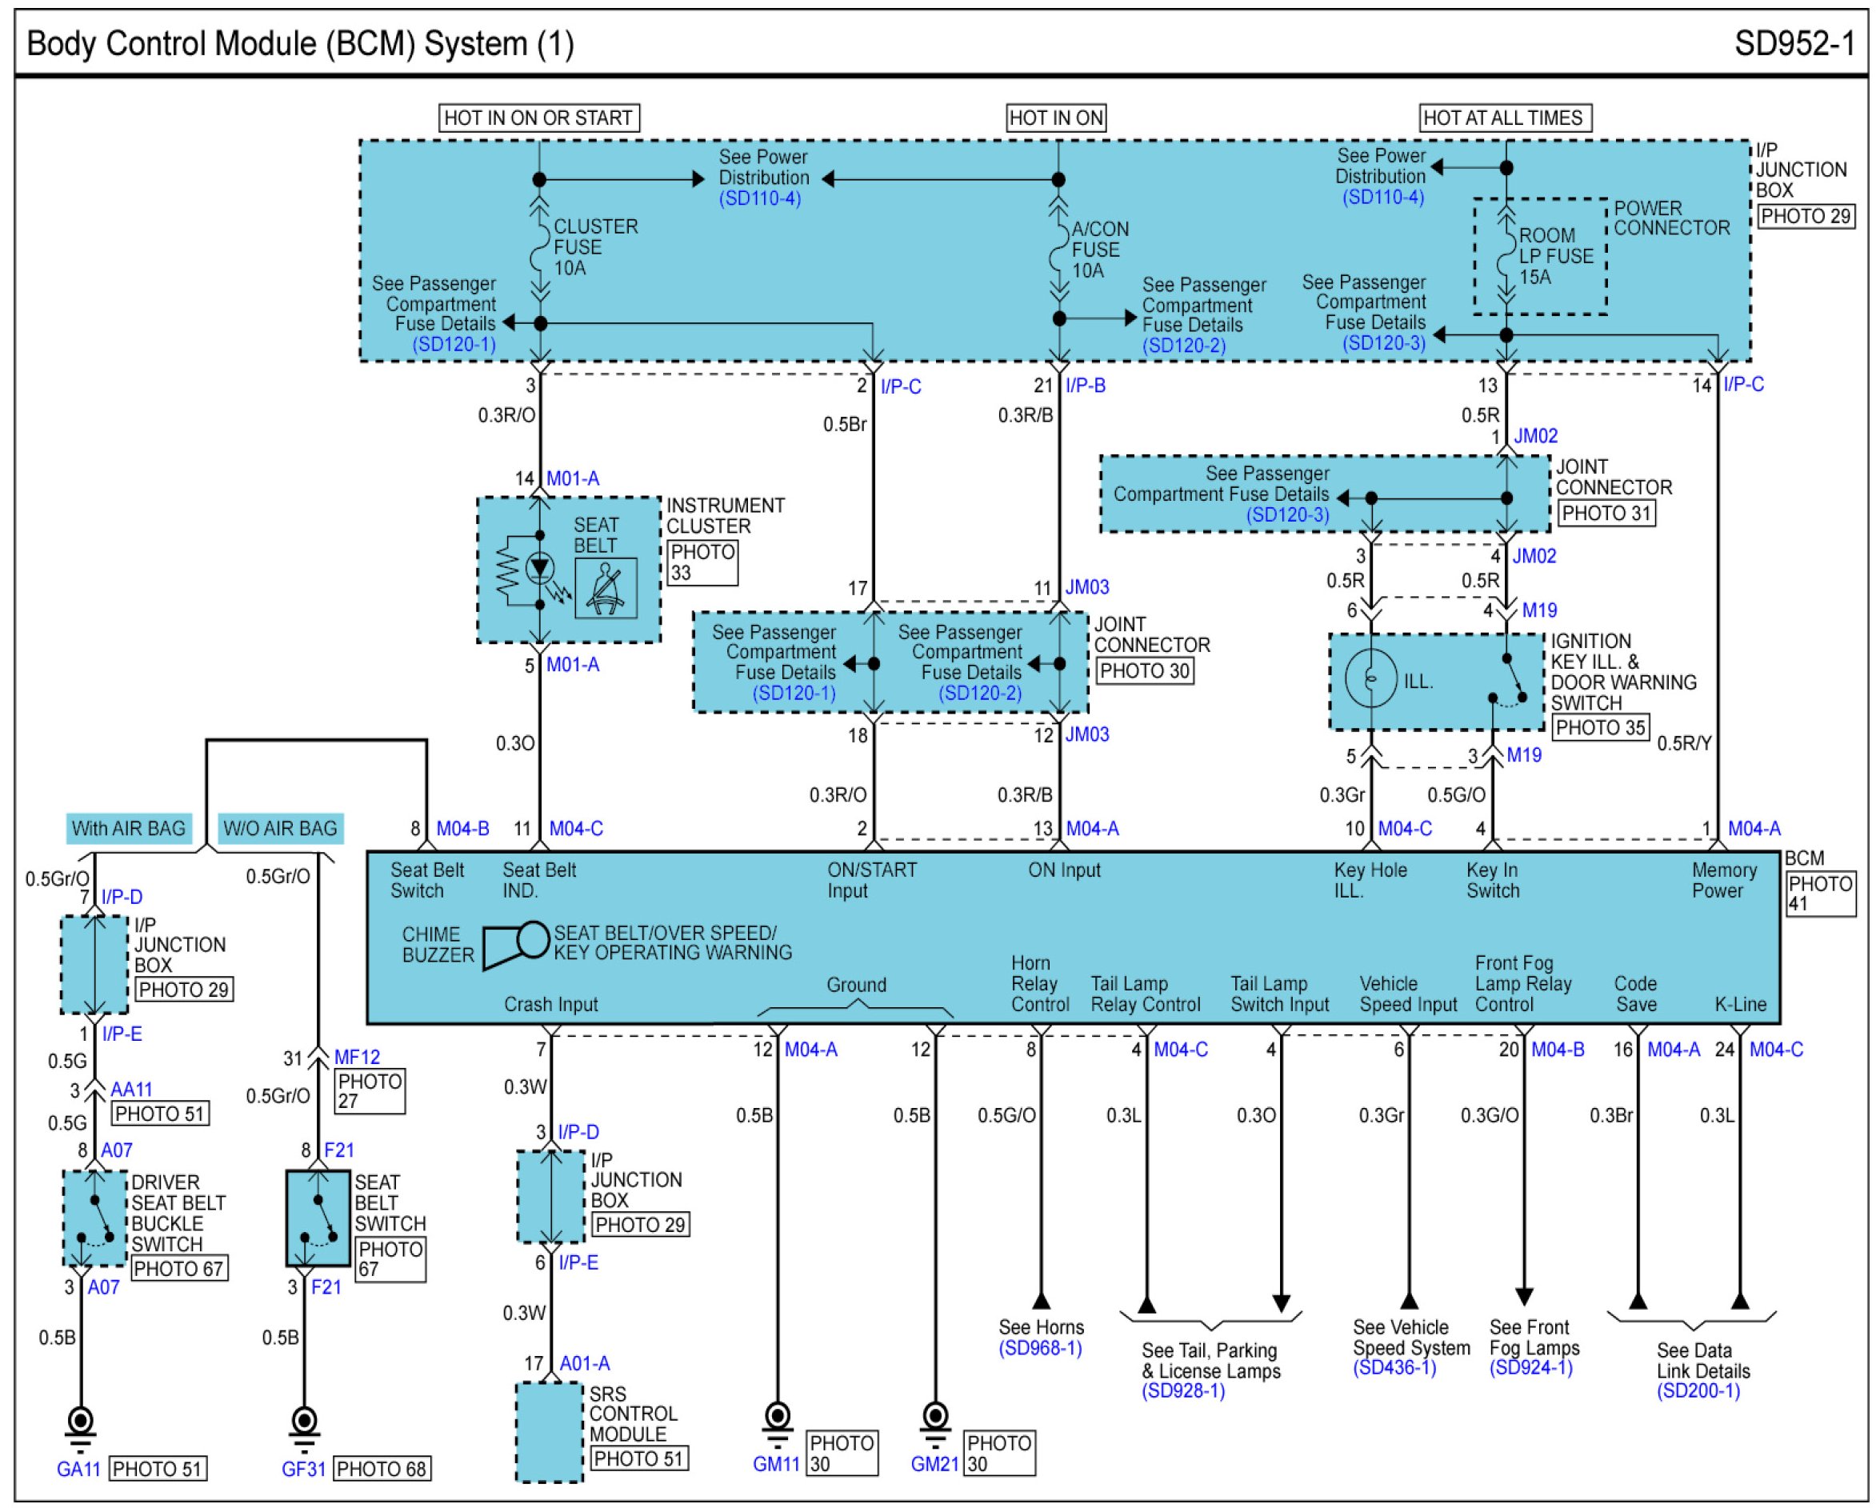Viewport: 1876px width, 1508px height.
Task: Click the chime buzzer speaker symbol
Action: (515, 944)
